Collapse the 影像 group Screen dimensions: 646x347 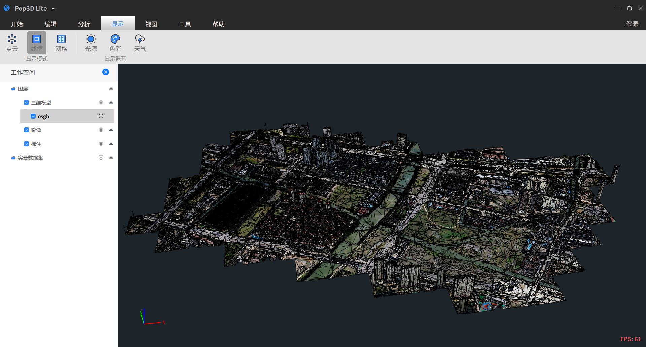pyautogui.click(x=111, y=130)
